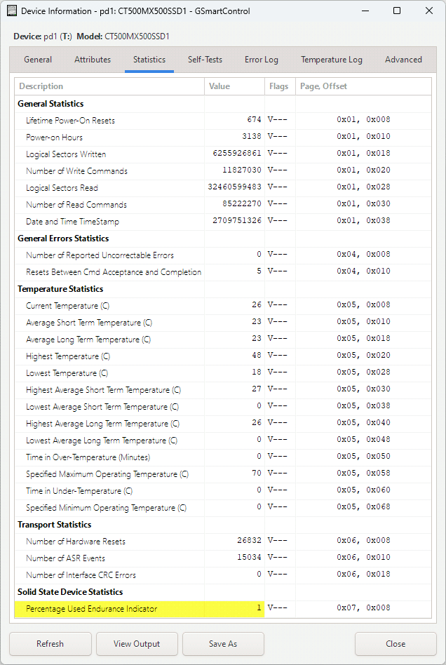This screenshot has height=665, width=446.
Task: Select the Lifetime Power-On Resets row
Action: coord(223,121)
